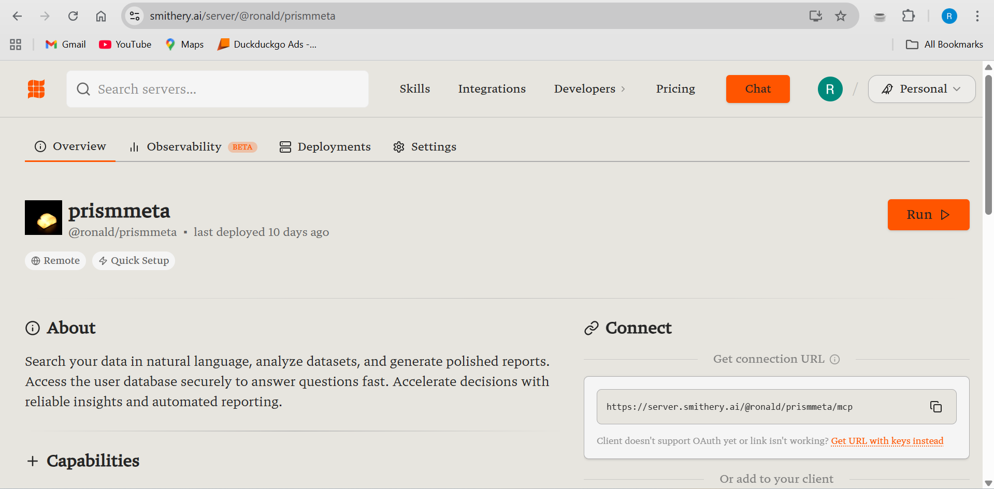Run the prismmeta server

(928, 214)
